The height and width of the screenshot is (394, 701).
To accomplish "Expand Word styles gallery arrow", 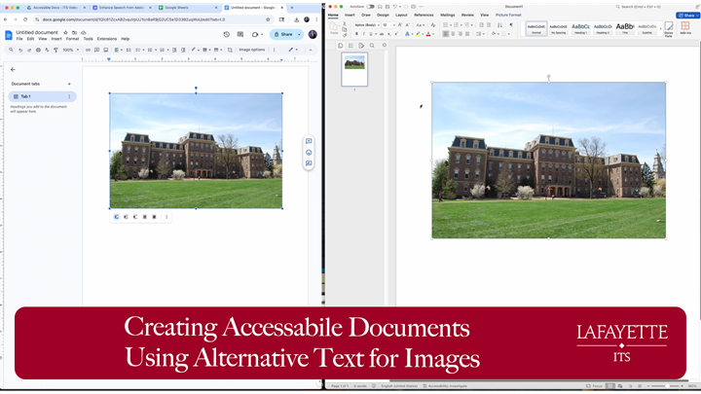I will pyautogui.click(x=661, y=29).
